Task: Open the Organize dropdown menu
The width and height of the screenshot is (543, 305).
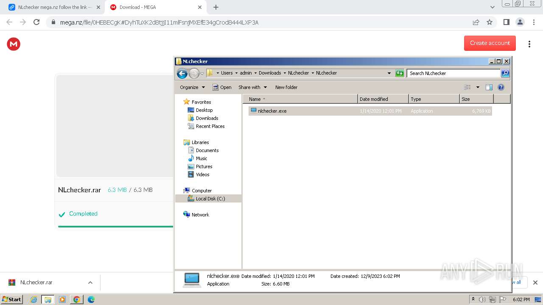Action: click(x=192, y=87)
